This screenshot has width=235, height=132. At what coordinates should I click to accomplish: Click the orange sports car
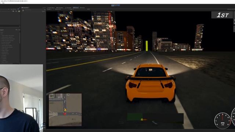click(151, 83)
